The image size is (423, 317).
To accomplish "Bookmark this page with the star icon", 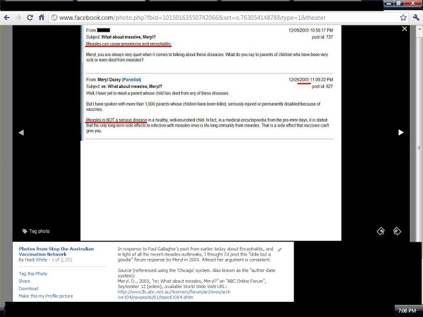I will point(403,18).
